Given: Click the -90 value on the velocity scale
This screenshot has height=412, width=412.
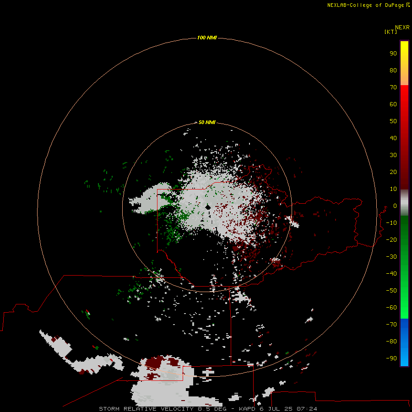Looking at the screenshot, I should point(391,358).
